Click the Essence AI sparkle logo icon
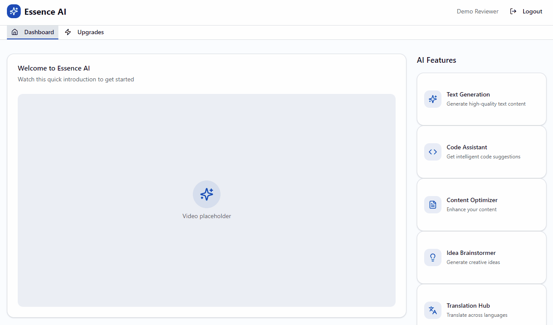Screen dimensions: 553x325 (14, 11)
